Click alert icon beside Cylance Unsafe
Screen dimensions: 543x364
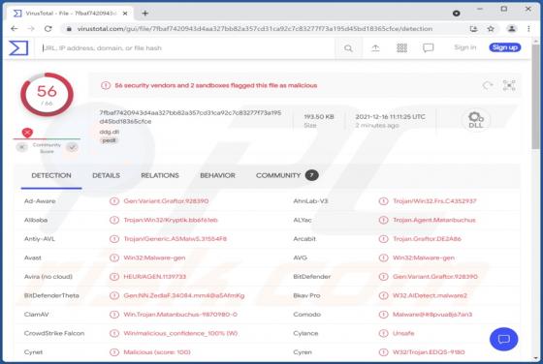(383, 333)
